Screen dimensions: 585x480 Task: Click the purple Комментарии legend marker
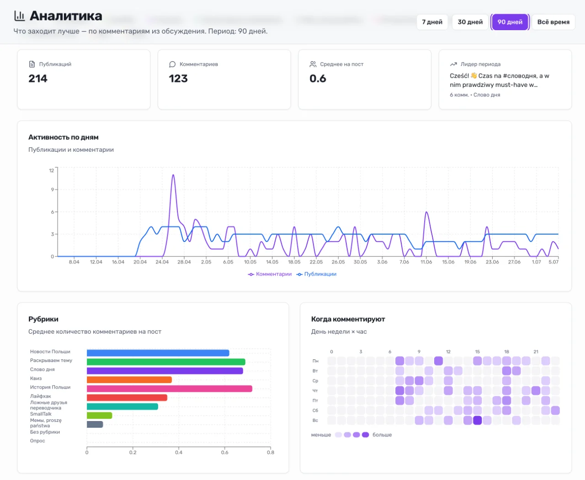coord(251,274)
